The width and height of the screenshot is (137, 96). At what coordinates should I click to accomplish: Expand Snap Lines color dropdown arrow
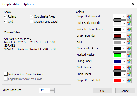click(124, 74)
